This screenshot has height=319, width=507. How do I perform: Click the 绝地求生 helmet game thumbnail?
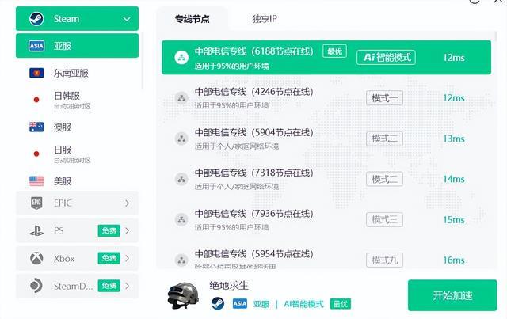click(x=183, y=296)
